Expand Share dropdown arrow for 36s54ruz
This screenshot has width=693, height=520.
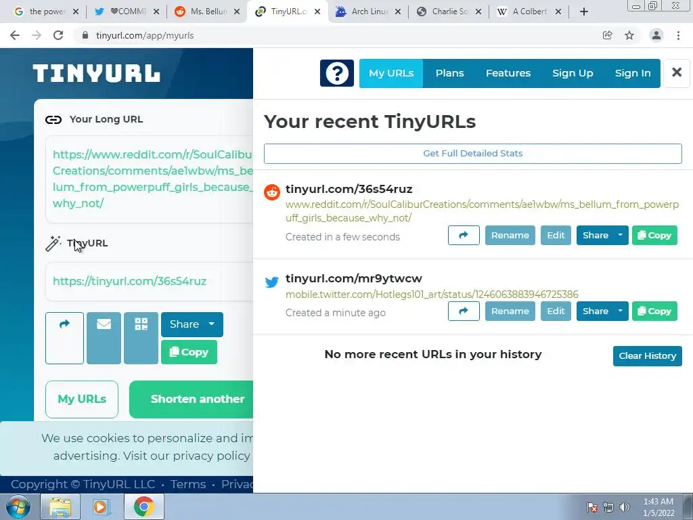point(620,235)
